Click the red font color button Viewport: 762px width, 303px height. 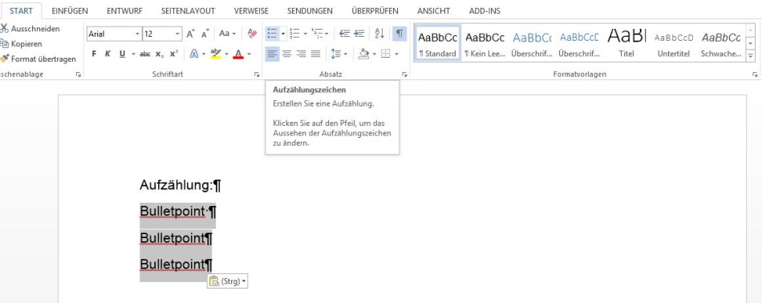(x=237, y=54)
